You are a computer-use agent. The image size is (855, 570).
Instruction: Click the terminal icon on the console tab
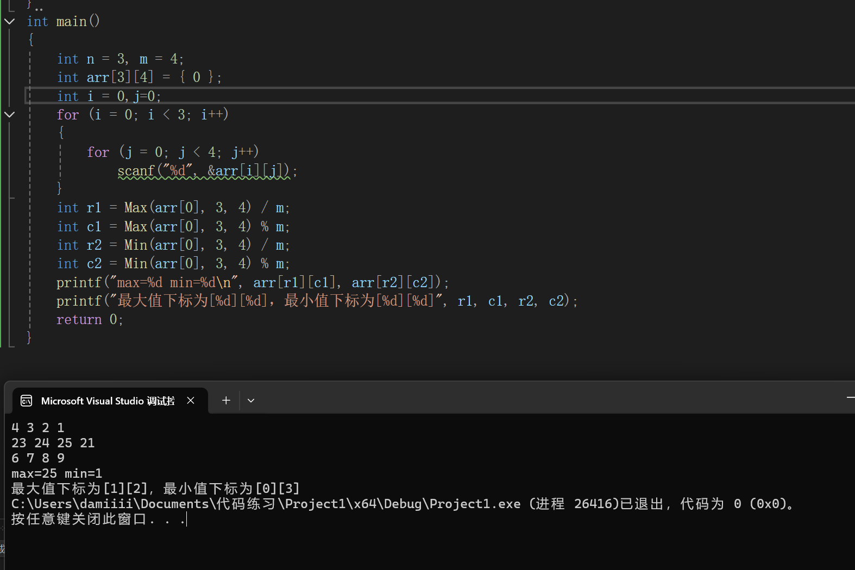tap(26, 401)
